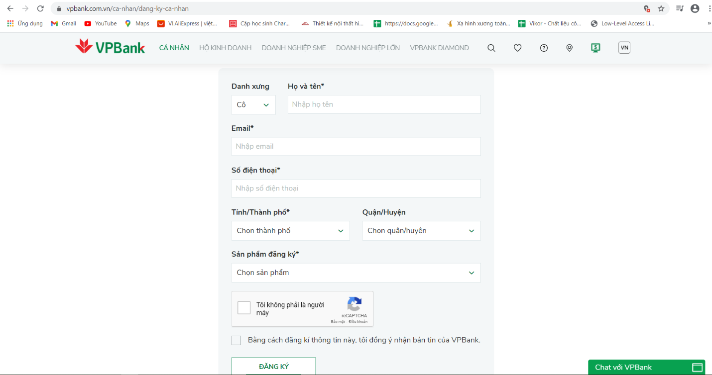Screen dimensions: 712x375
Task: Open Chọn thành phố dropdown
Action: [291, 231]
